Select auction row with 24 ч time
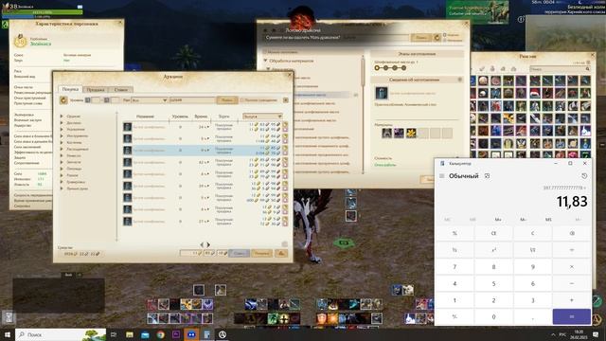 coord(205,127)
